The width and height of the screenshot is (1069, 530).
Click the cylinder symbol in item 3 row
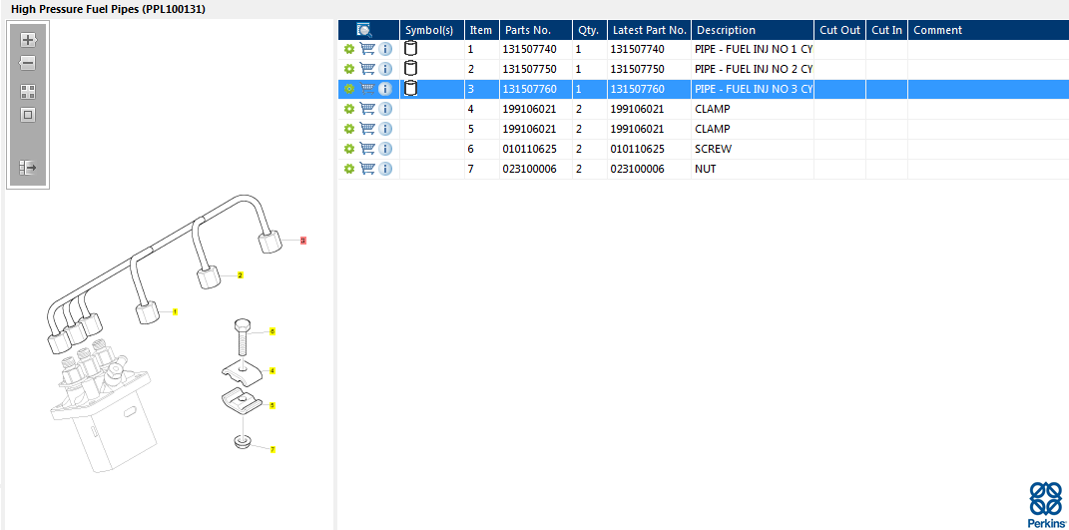coord(410,88)
